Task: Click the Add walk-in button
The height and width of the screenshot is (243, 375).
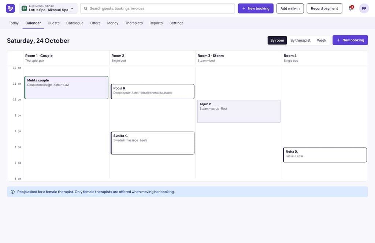Action: point(290,8)
